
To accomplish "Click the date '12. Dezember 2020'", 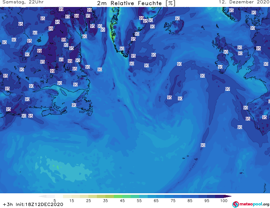I will click(244, 2).
